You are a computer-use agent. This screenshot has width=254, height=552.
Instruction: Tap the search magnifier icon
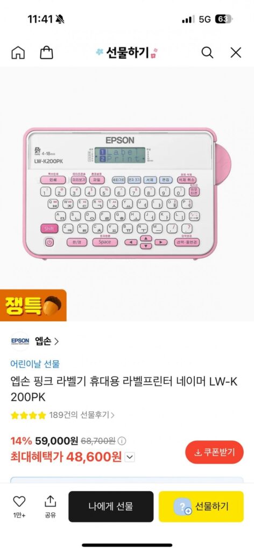pyautogui.click(x=207, y=53)
